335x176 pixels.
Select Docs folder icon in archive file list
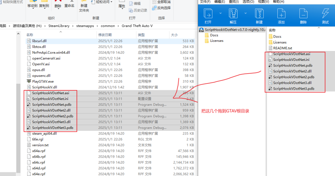[271, 37]
